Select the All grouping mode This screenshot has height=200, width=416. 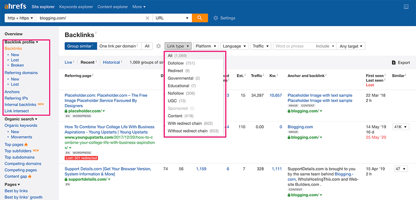click(147, 46)
